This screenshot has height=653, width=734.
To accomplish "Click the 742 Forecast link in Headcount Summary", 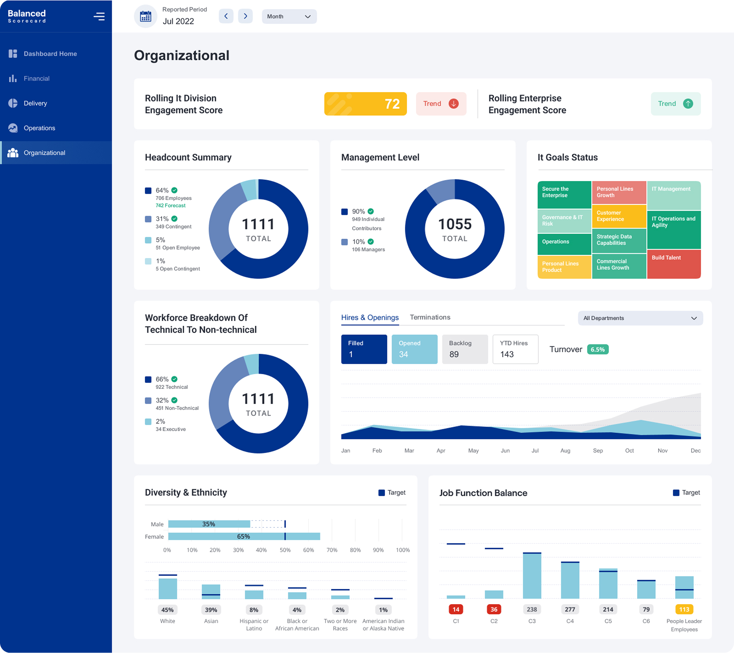I will (170, 205).
